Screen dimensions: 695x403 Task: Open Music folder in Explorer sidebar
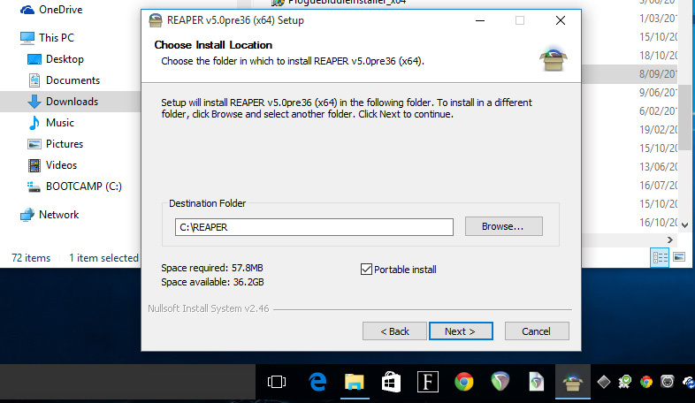50,123
